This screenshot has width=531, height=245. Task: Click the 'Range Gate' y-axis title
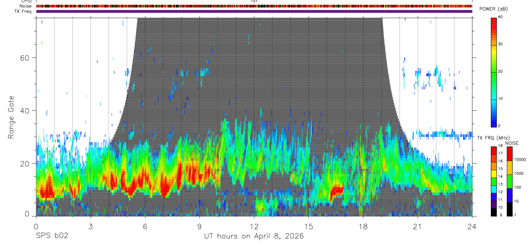[x=11, y=117]
